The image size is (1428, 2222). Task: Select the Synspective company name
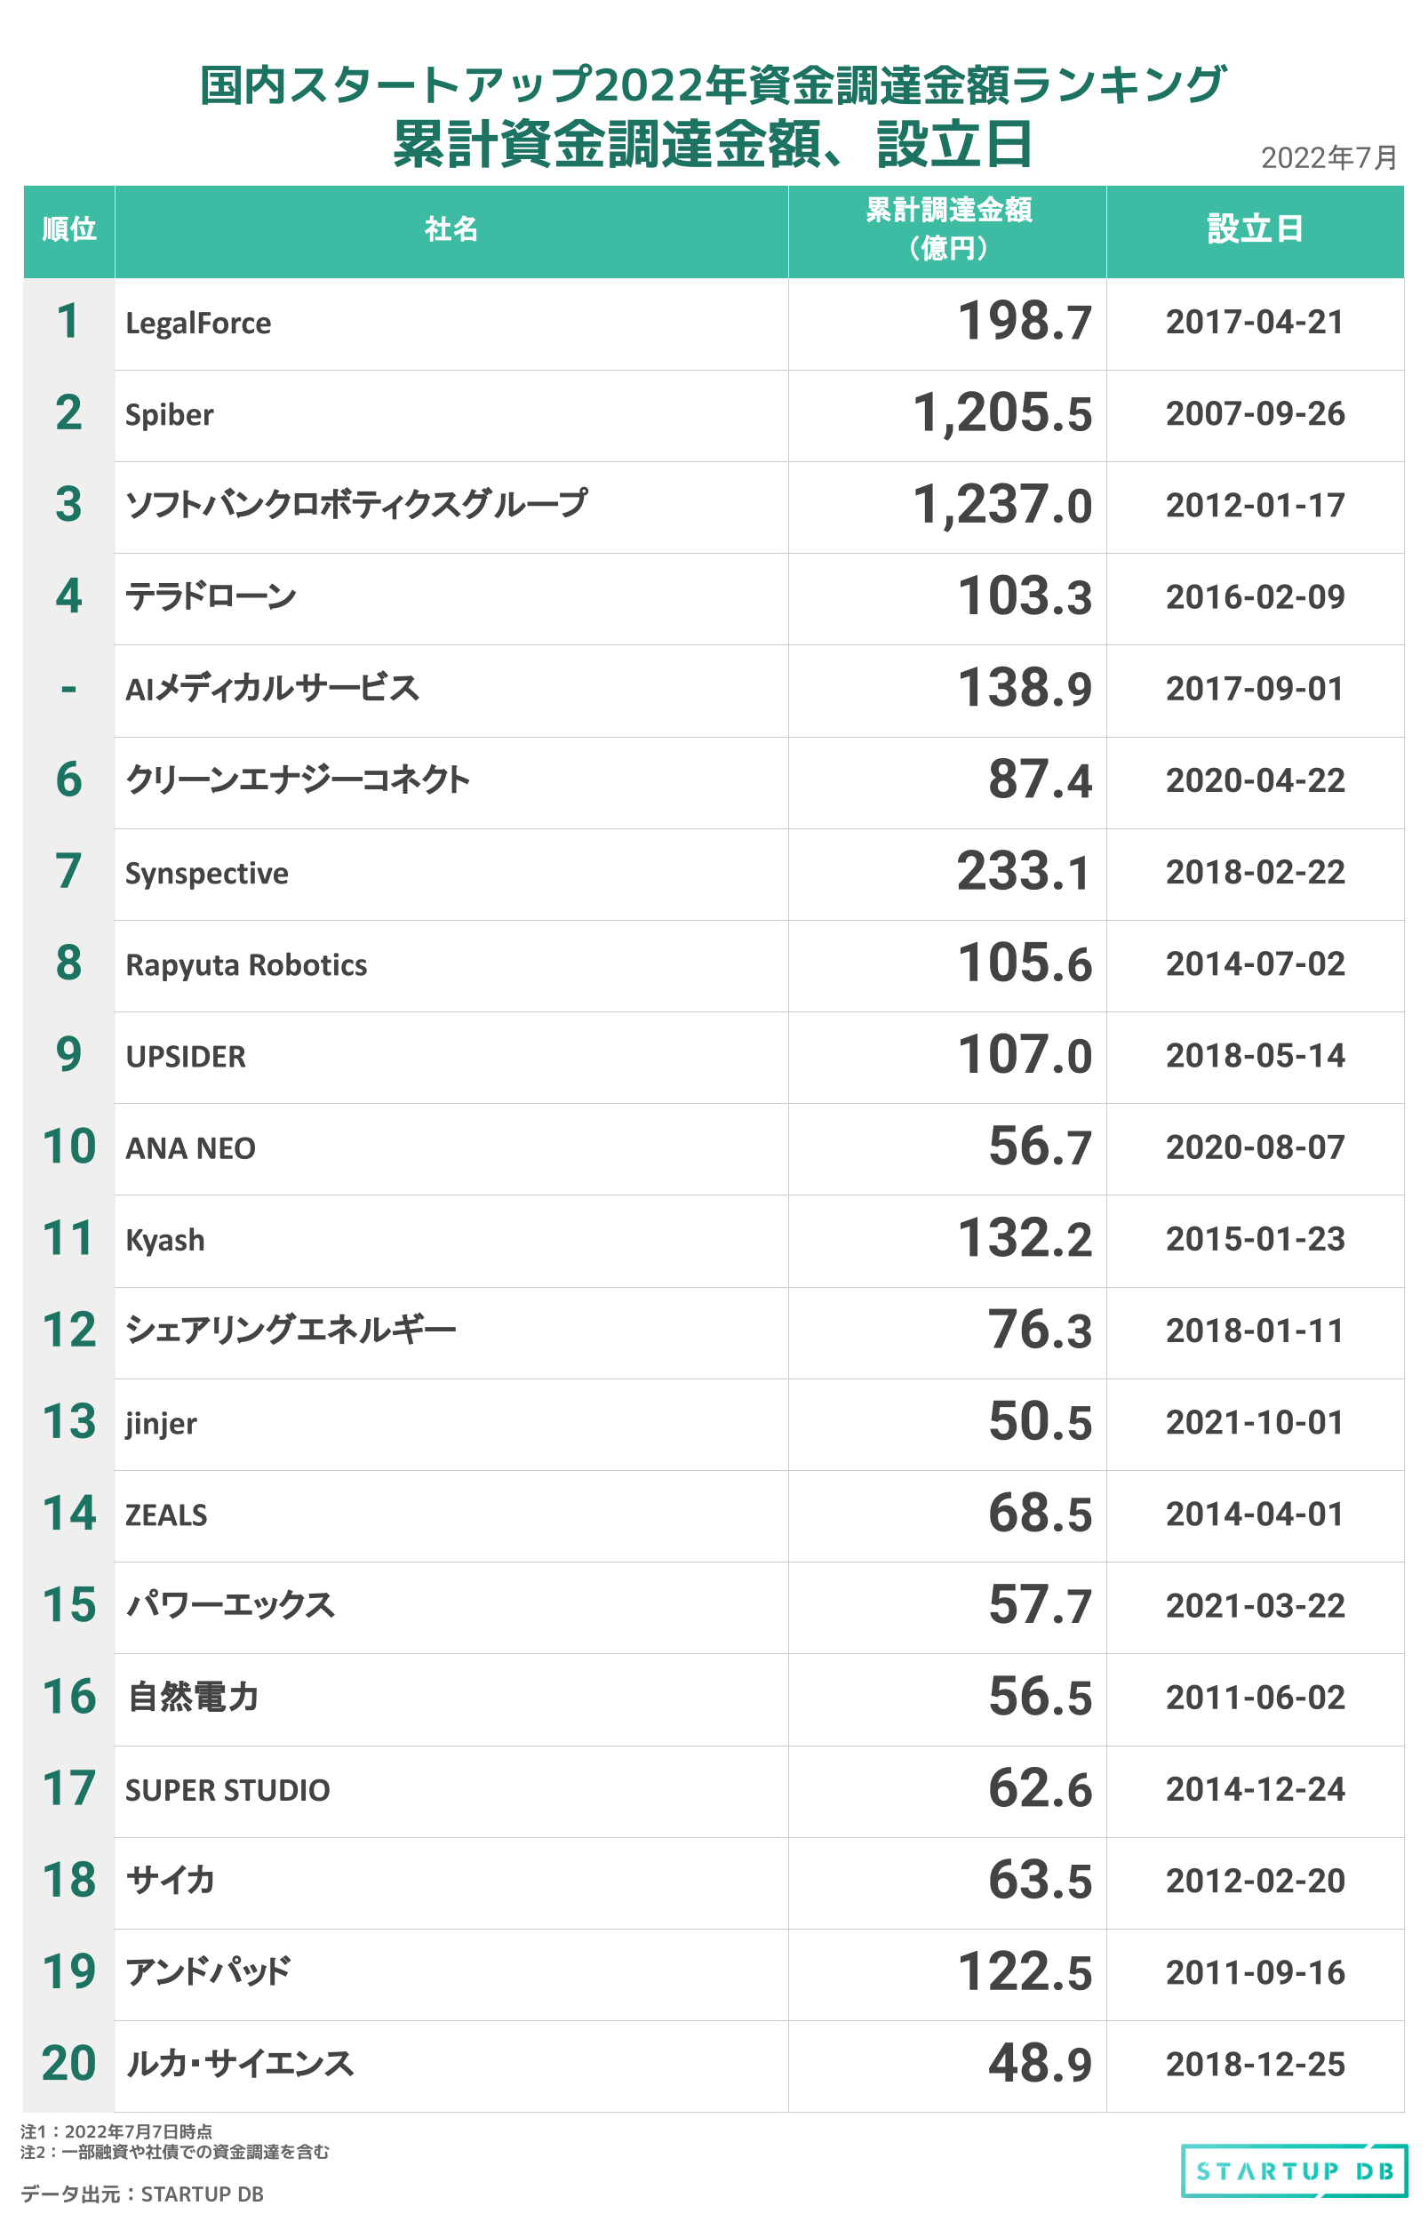pyautogui.click(x=207, y=874)
